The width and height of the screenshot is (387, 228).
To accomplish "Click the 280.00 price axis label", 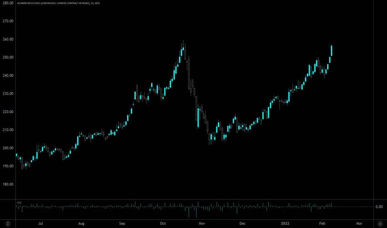I will (8, 3).
